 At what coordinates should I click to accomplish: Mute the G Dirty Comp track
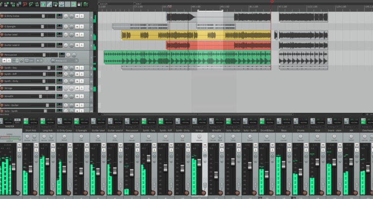77,16
